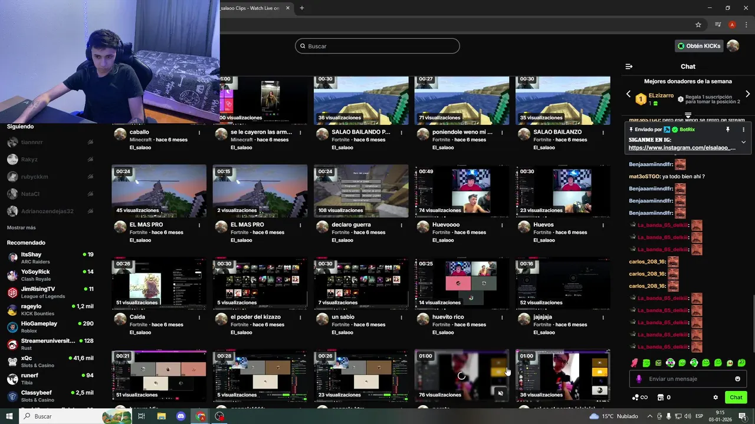Select the salaoo Clips browser tab

[x=251, y=8]
